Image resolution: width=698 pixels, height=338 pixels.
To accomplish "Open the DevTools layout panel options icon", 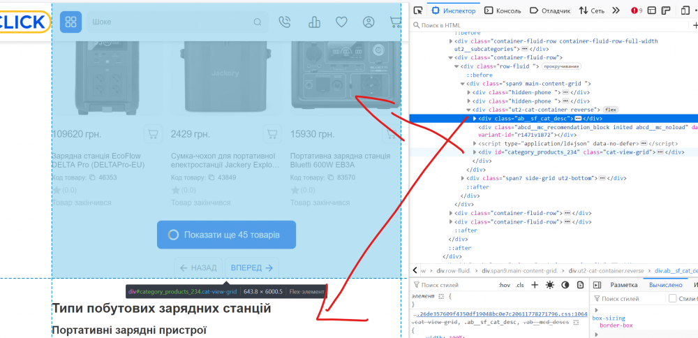I will click(652, 10).
